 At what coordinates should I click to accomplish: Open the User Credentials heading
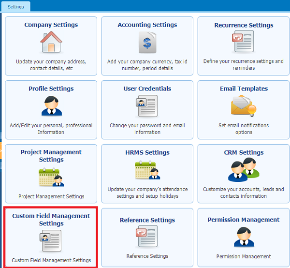(x=147, y=89)
